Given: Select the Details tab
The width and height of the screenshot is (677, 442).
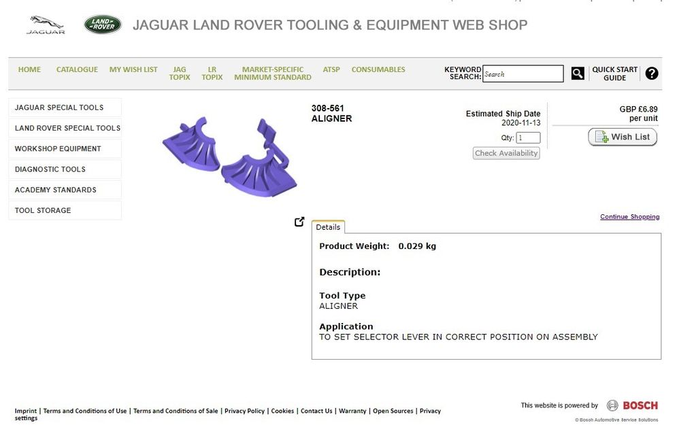Looking at the screenshot, I should 328,227.
